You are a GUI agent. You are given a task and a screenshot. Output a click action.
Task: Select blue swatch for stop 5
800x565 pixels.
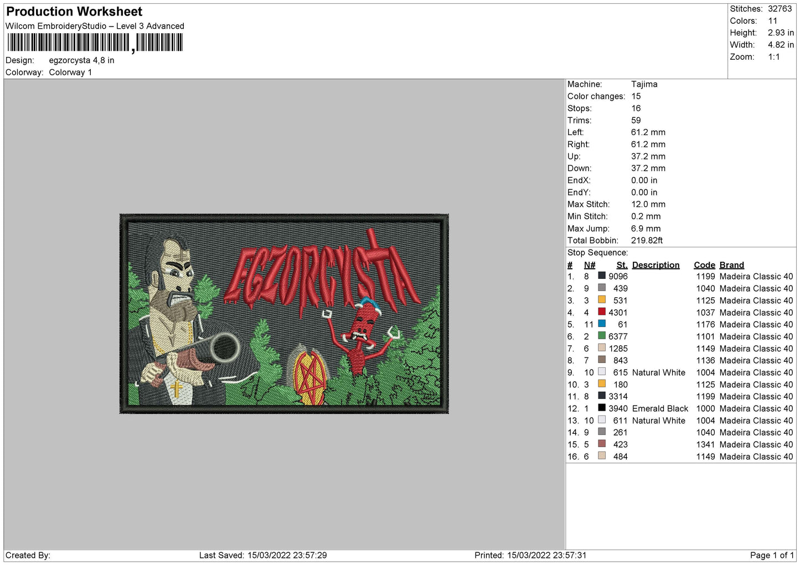pos(602,324)
